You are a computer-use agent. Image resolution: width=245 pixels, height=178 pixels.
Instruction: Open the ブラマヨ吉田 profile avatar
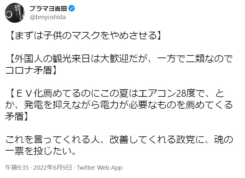click(x=15, y=13)
